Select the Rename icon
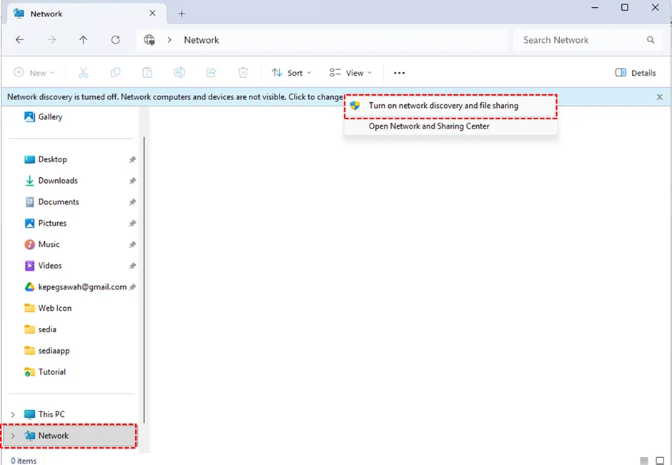The height and width of the screenshot is (465, 672). 179,72
